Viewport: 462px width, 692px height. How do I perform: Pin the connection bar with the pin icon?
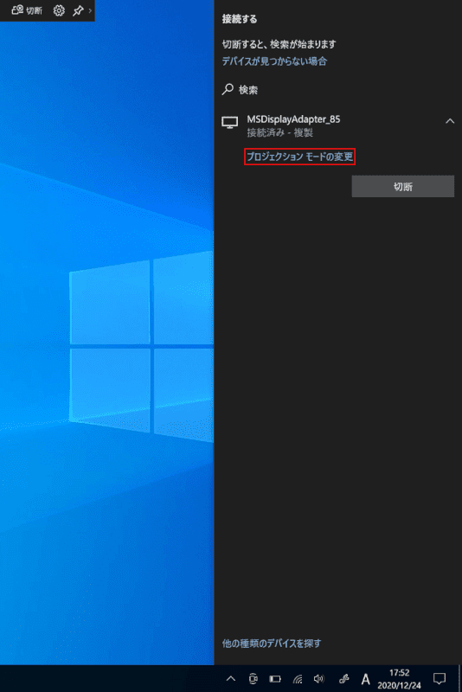78,10
